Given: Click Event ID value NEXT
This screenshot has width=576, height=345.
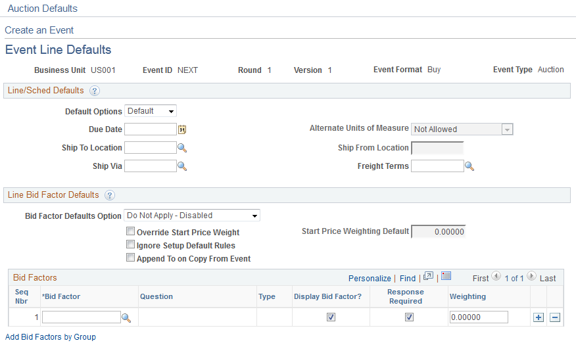Looking at the screenshot, I should click(x=187, y=70).
